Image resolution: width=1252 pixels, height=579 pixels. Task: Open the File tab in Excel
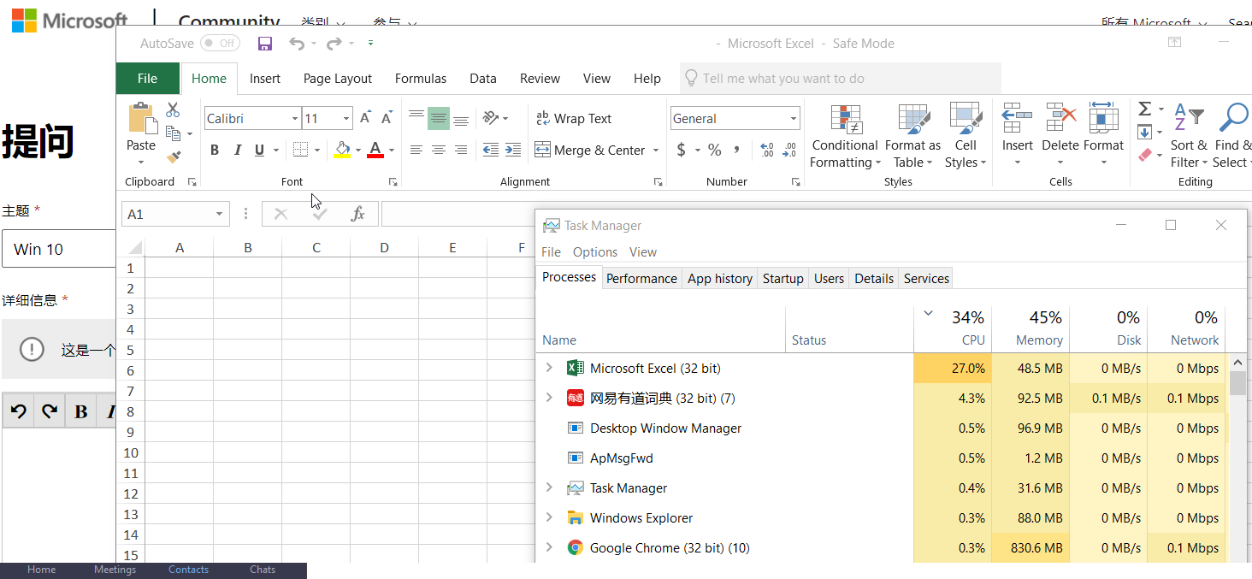point(148,78)
